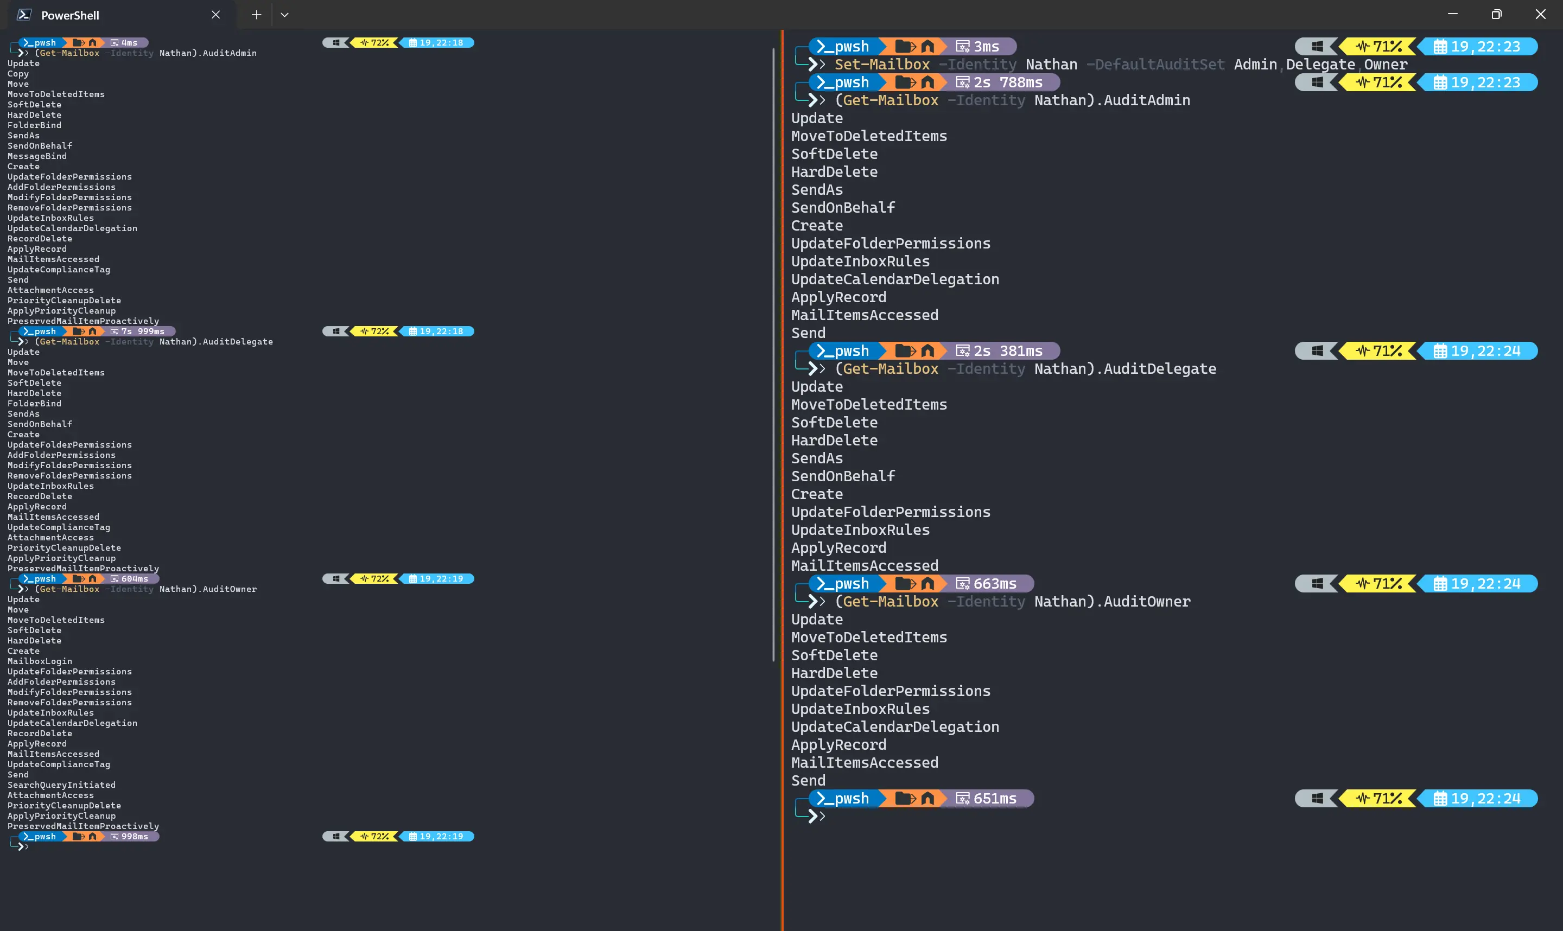Screen dimensions: 1563x931
Task: Click the 72% battery segment on the 604ms prompt line
Action: [374, 578]
